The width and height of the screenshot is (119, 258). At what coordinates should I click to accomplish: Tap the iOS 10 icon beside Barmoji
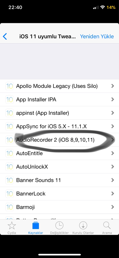pos(10,207)
